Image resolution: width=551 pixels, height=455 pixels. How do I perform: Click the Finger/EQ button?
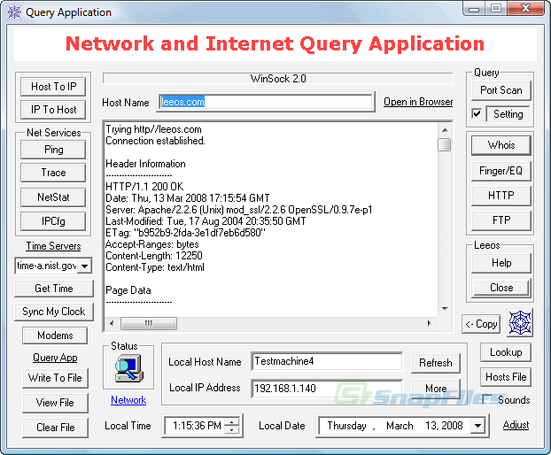pyautogui.click(x=501, y=171)
